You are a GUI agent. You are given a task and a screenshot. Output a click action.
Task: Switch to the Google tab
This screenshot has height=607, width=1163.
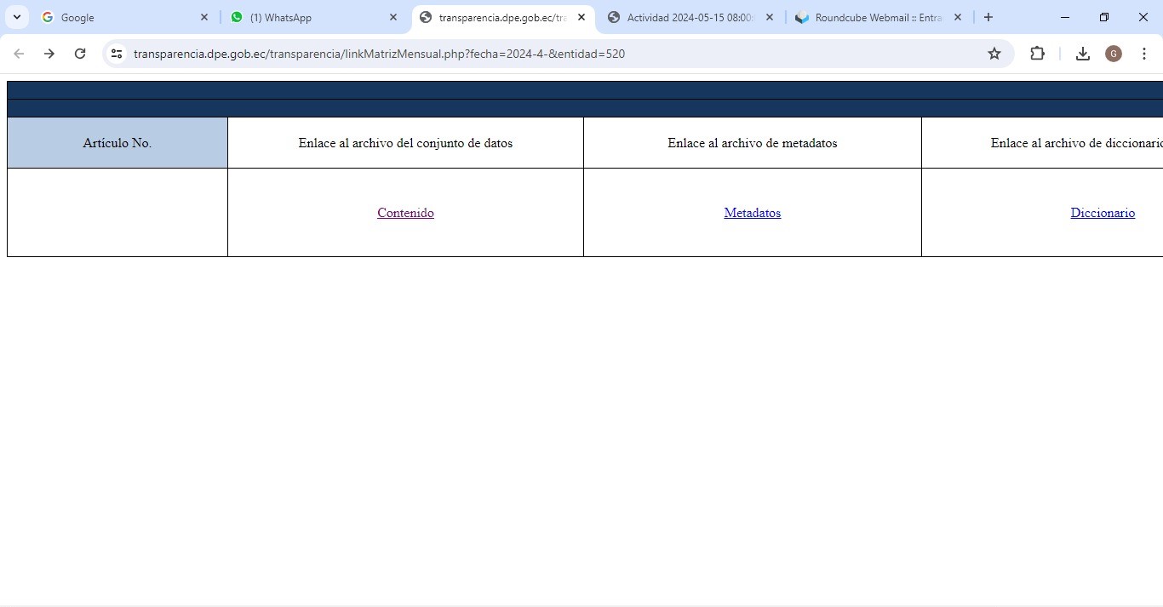pyautogui.click(x=119, y=17)
